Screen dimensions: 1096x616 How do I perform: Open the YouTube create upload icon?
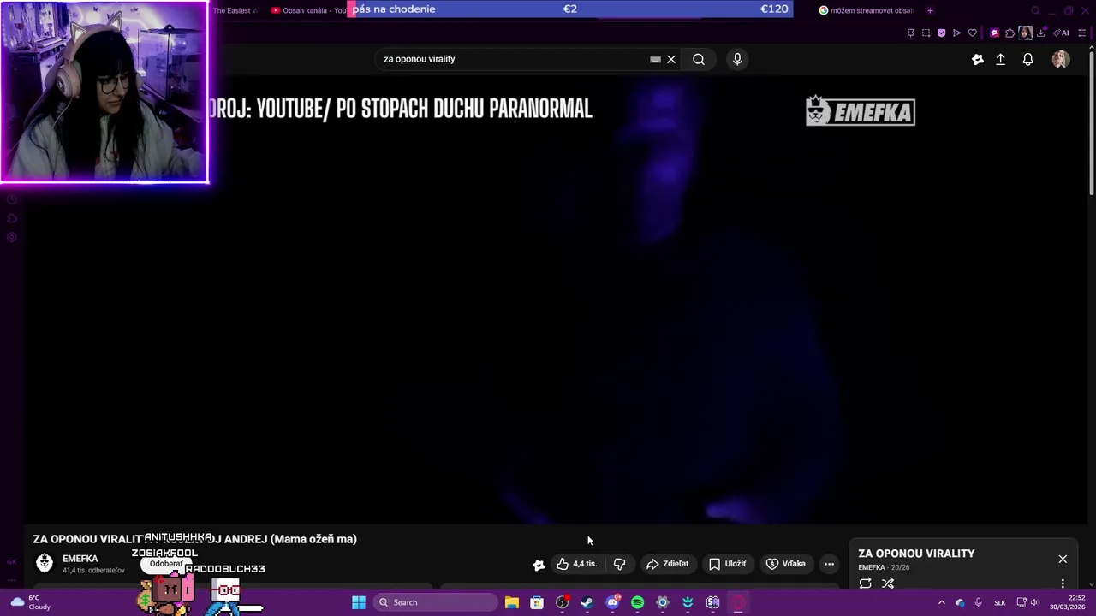1000,59
